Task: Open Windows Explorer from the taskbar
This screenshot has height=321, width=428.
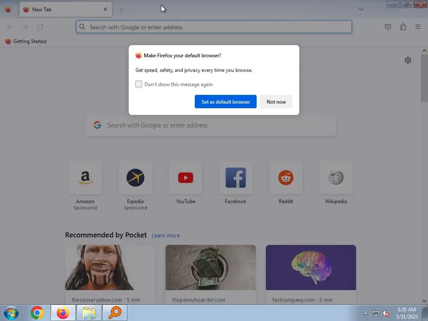Action: click(89, 313)
